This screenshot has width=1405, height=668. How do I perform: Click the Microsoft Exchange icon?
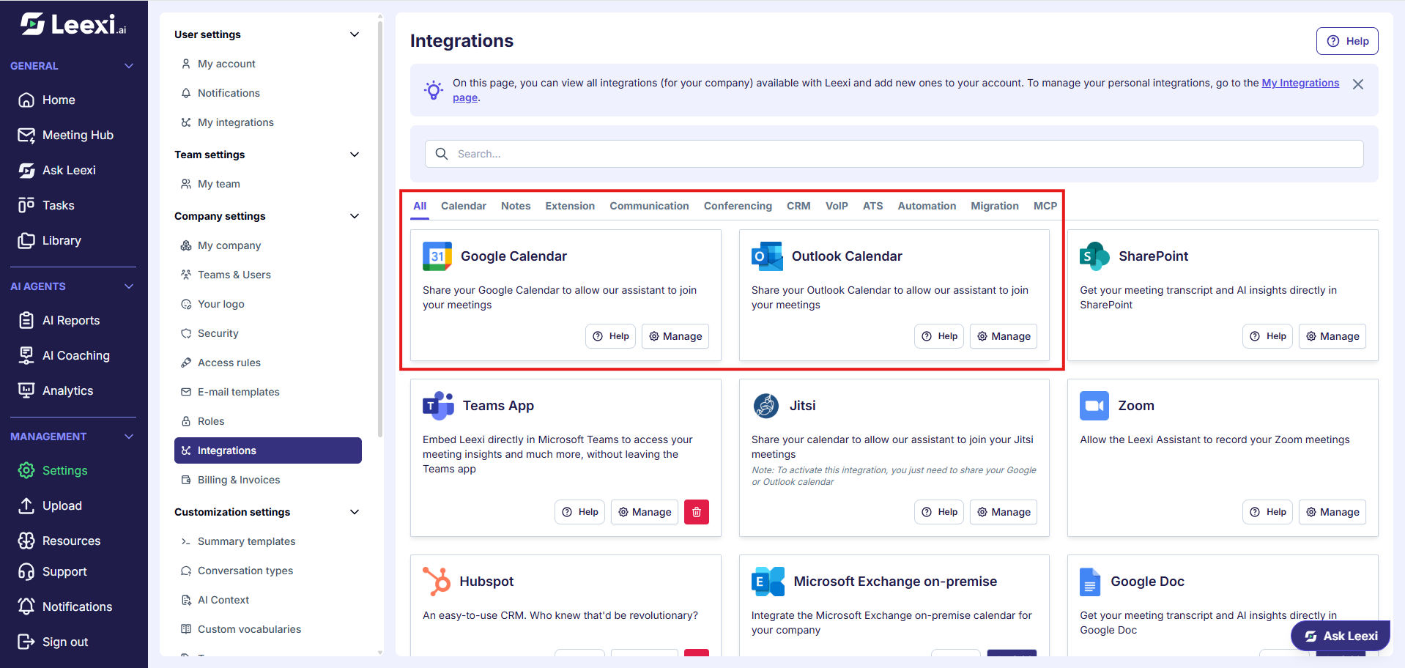pyautogui.click(x=768, y=582)
